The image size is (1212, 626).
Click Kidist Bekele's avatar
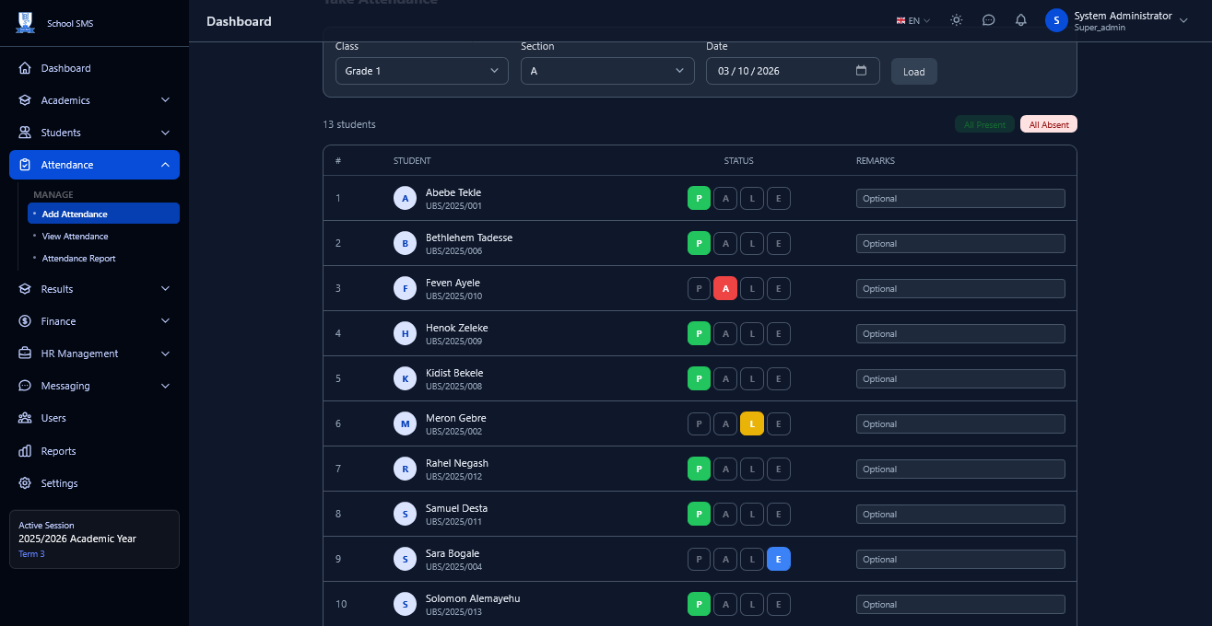(405, 378)
